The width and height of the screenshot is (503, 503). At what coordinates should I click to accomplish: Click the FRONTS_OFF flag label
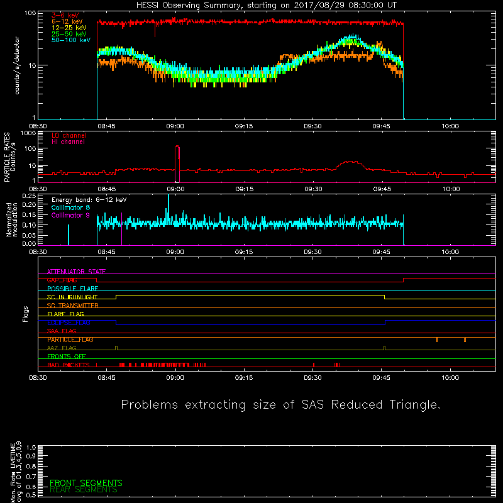point(67,357)
